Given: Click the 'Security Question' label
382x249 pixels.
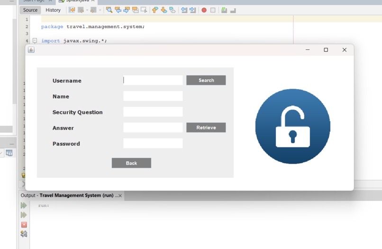Looking at the screenshot, I should point(77,112).
